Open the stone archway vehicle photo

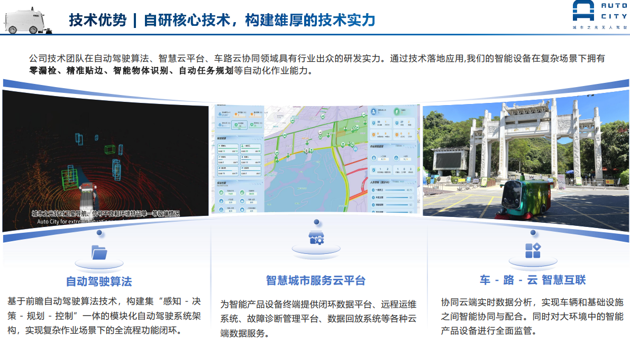(526, 160)
